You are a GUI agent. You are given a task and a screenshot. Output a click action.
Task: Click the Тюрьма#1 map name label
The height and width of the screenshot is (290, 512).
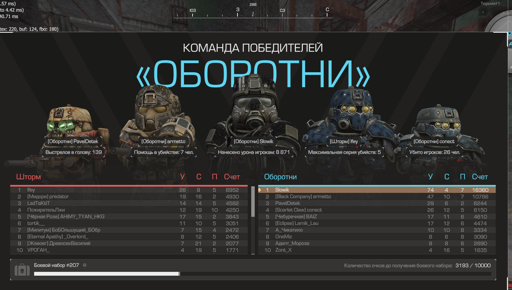(x=490, y=4)
